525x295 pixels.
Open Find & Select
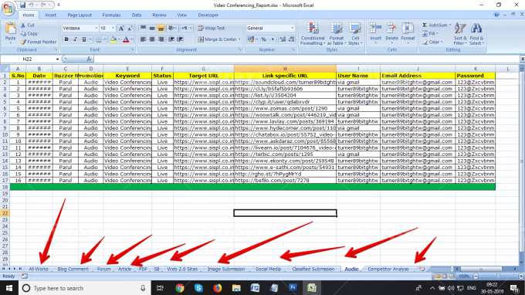476,34
